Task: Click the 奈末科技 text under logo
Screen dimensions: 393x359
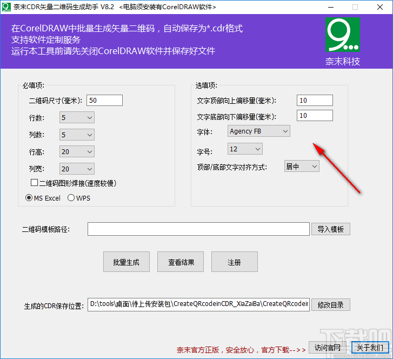Action: pyautogui.click(x=343, y=62)
